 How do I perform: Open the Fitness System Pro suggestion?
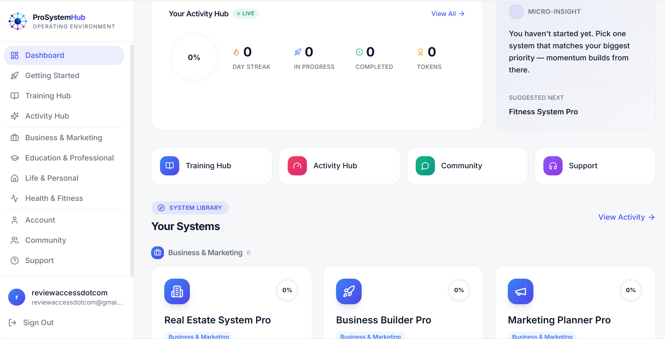(543, 112)
